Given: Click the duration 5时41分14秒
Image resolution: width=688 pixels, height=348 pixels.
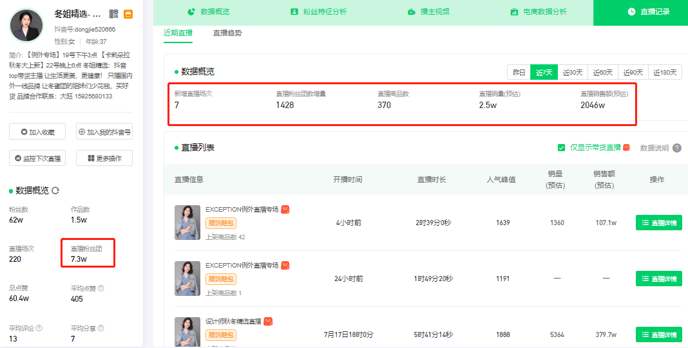Looking at the screenshot, I should click(433, 335).
